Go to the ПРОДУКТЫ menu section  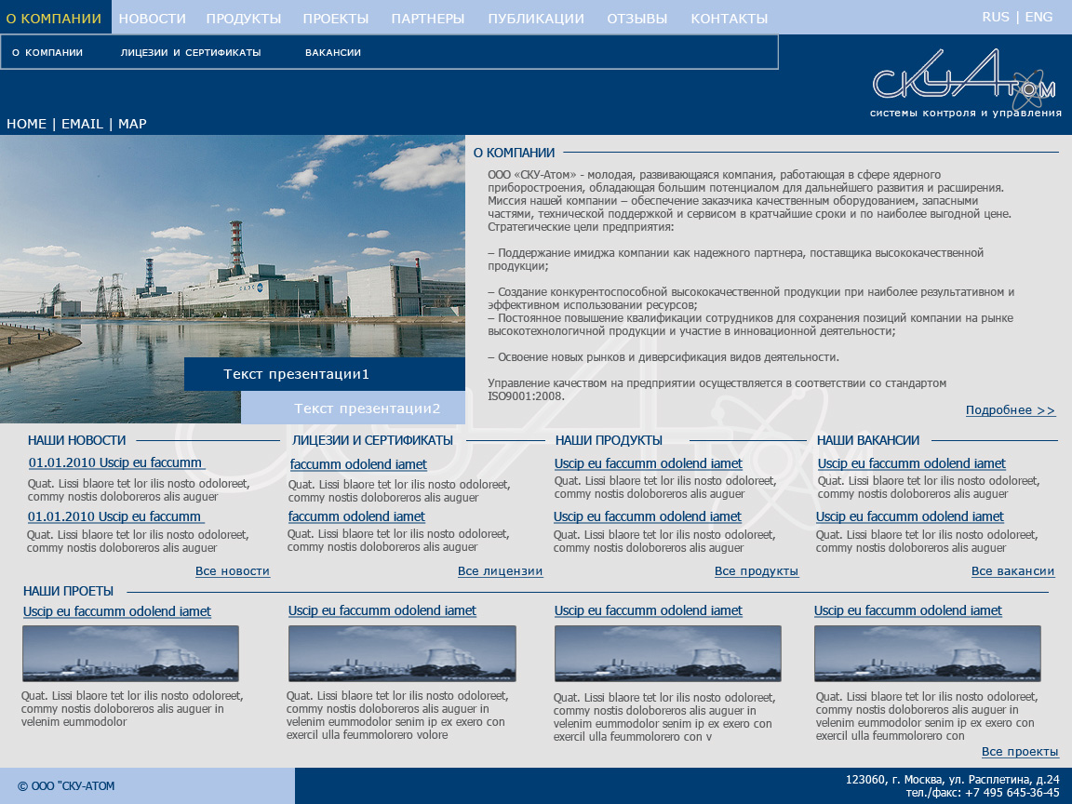pyautogui.click(x=244, y=19)
